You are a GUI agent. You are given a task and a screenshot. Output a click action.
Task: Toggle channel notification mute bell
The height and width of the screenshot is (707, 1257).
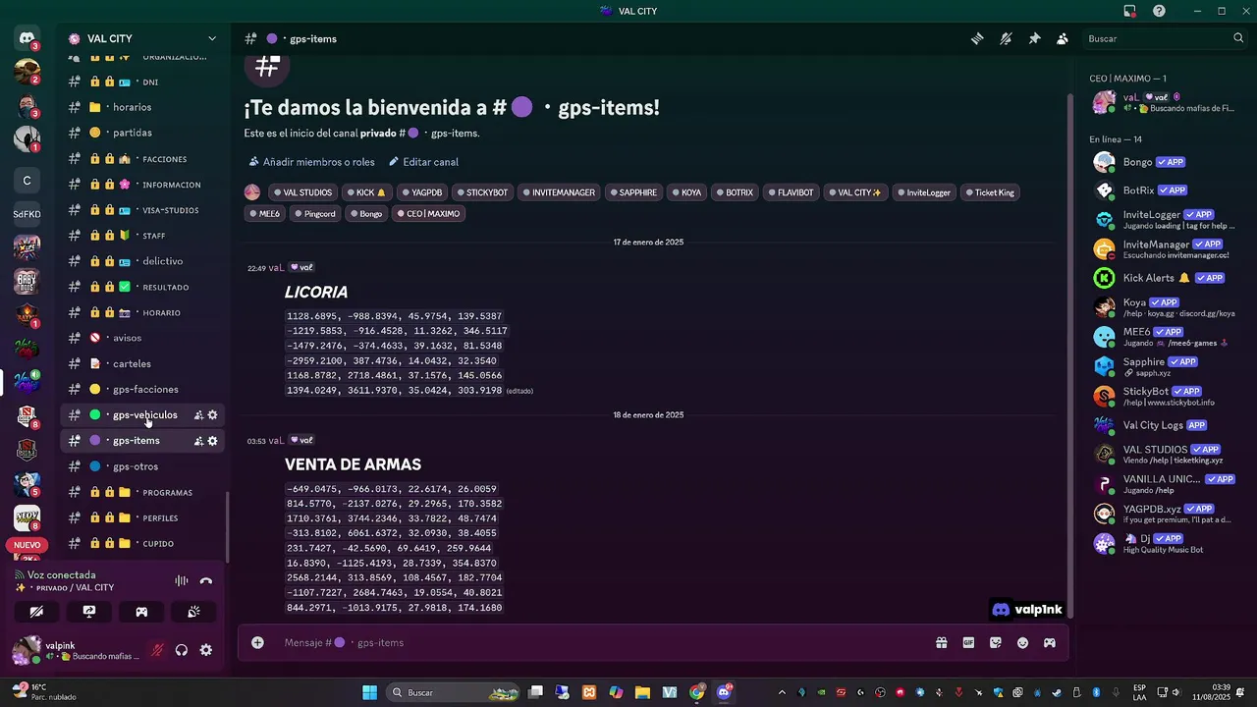tap(1006, 38)
